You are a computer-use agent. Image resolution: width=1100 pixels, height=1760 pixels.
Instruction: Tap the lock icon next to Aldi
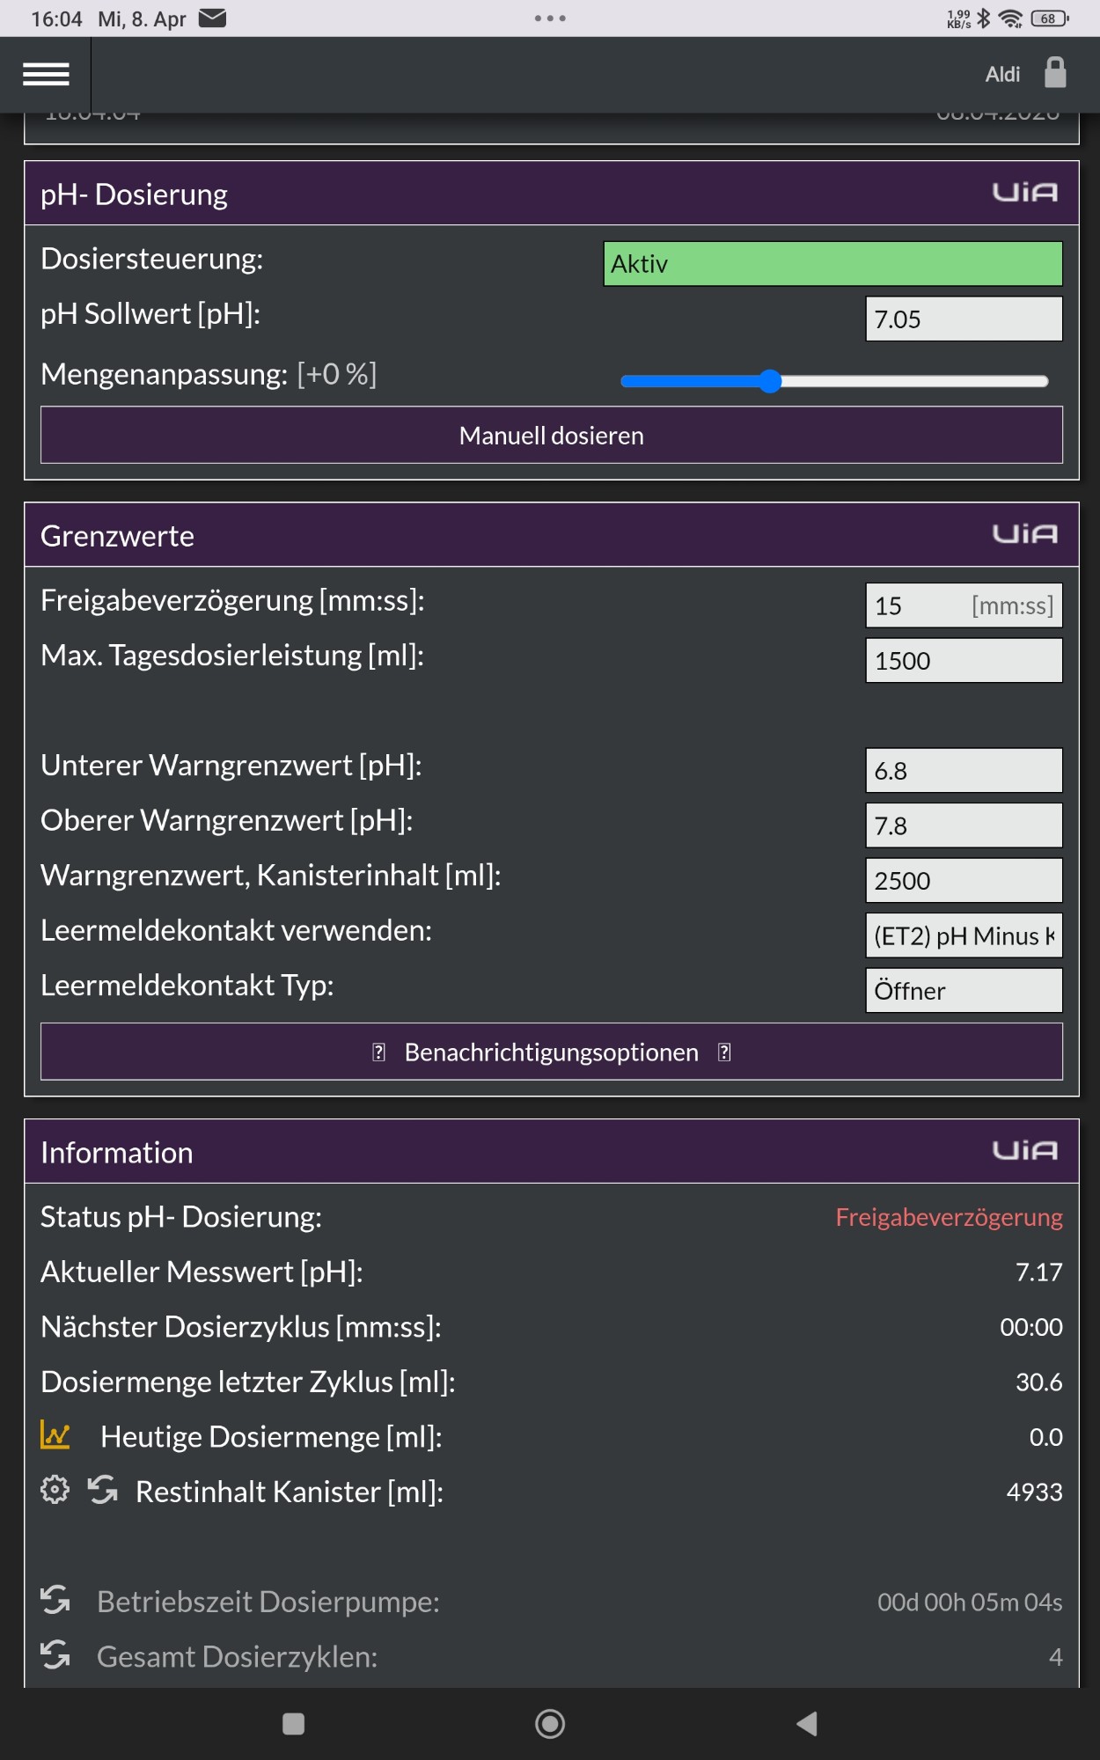(1055, 73)
